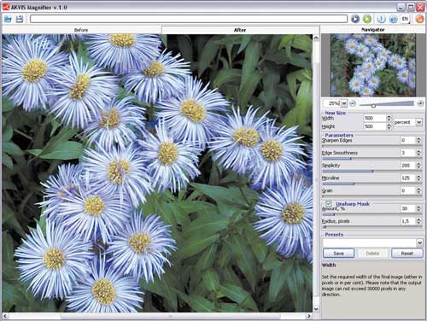Click the horizontal scroll-right arrow
This screenshot has height=321, width=427.
coord(309,316)
